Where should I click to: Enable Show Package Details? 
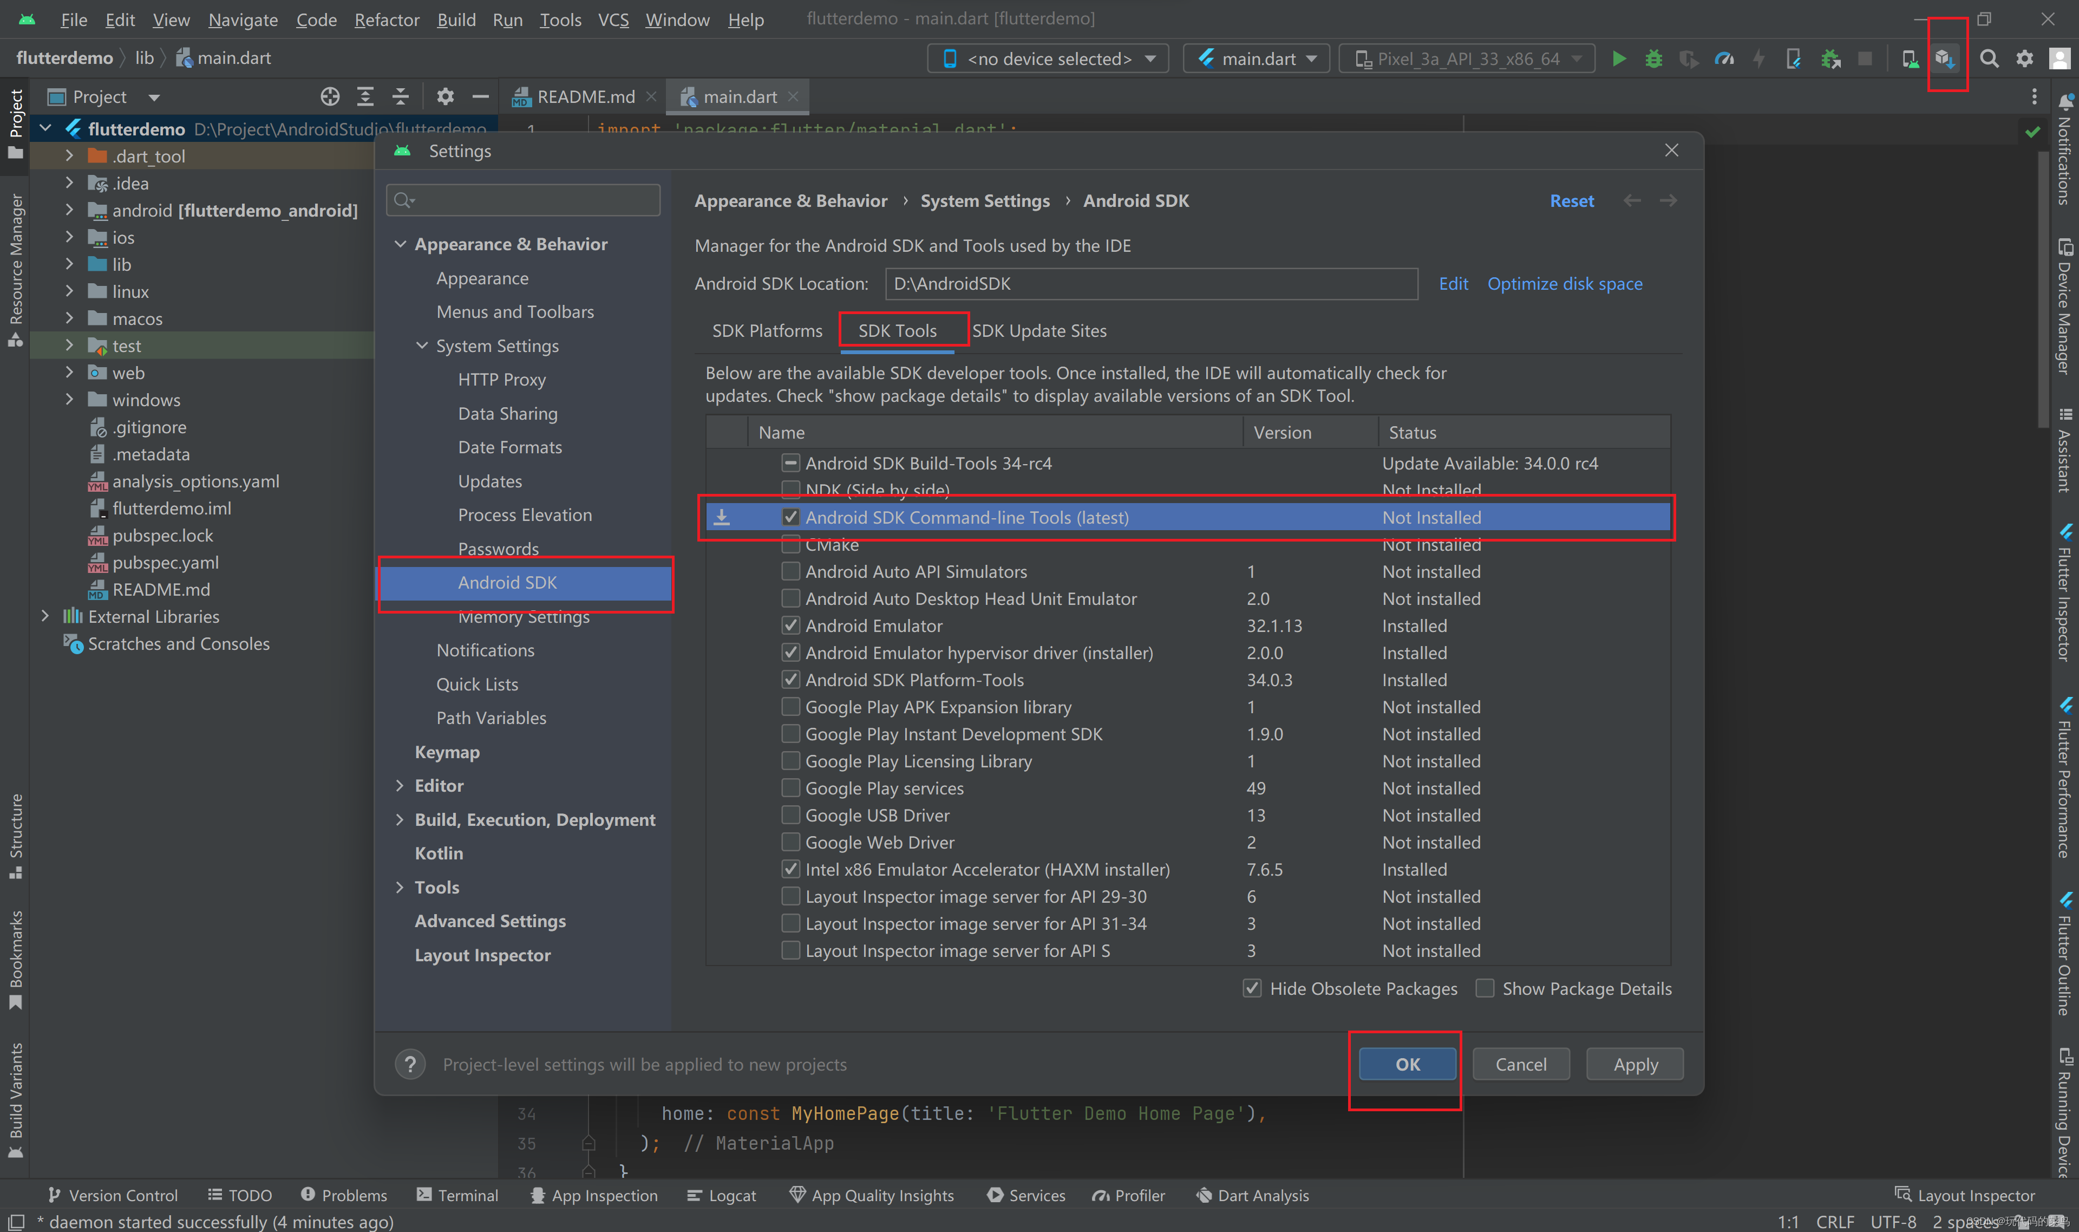tap(1486, 988)
